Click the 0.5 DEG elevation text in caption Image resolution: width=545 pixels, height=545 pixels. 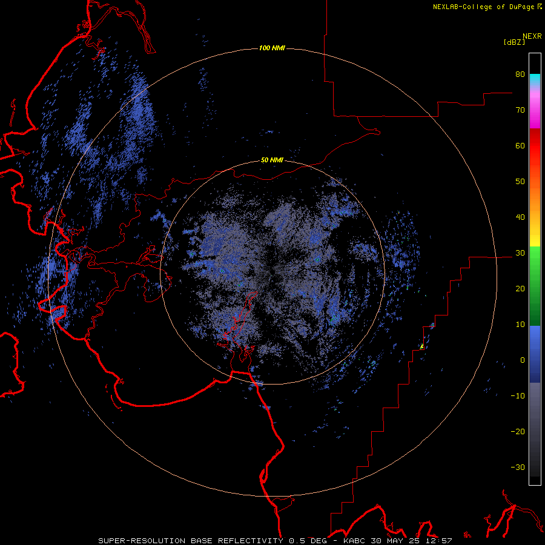308,541
